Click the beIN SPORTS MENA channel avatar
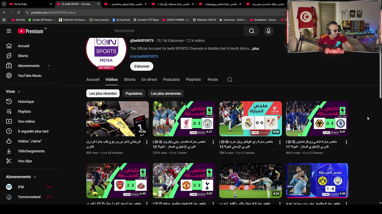Image resolution: width=382 pixels, height=214 pixels. pyautogui.click(x=106, y=53)
